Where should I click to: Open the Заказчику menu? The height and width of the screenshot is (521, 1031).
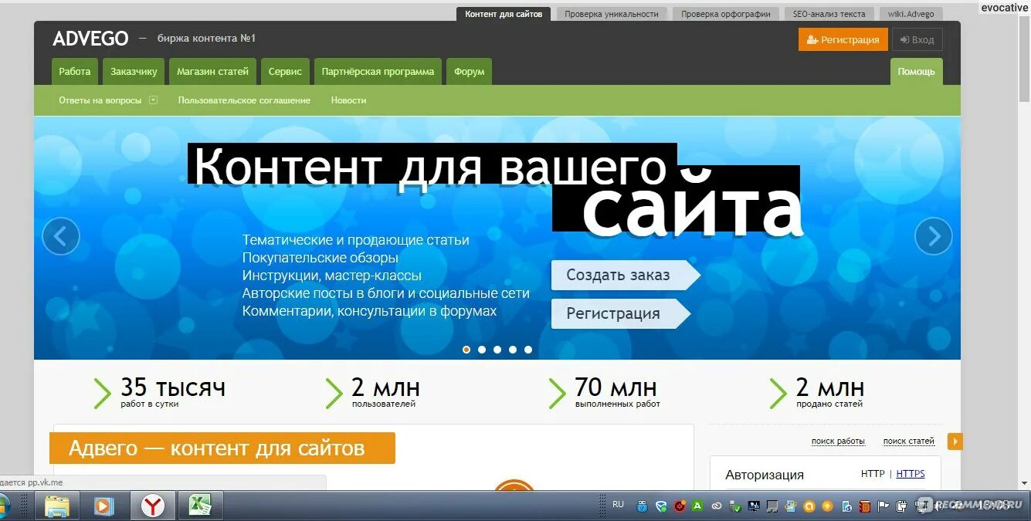[x=134, y=71]
